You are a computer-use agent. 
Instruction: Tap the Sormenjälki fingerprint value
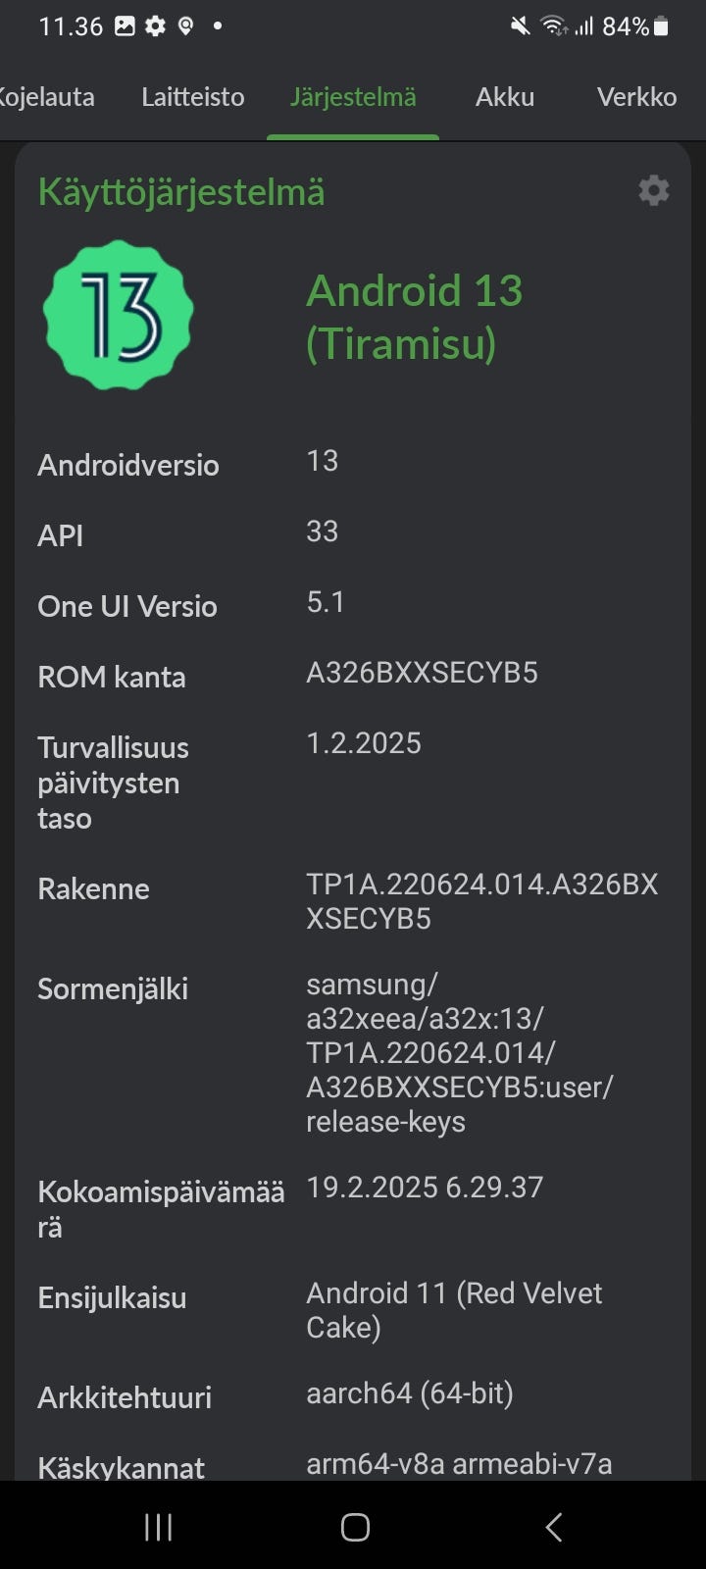coord(459,1052)
